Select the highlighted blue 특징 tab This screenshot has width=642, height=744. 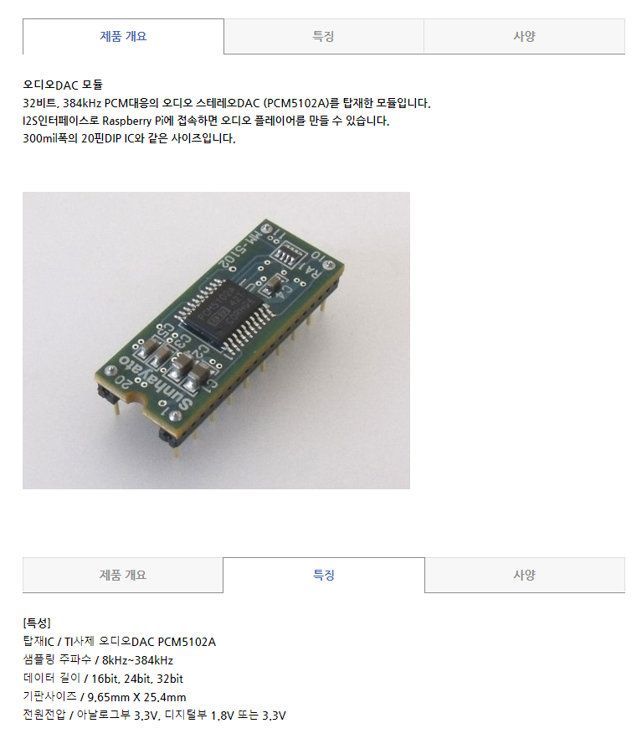pos(324,575)
